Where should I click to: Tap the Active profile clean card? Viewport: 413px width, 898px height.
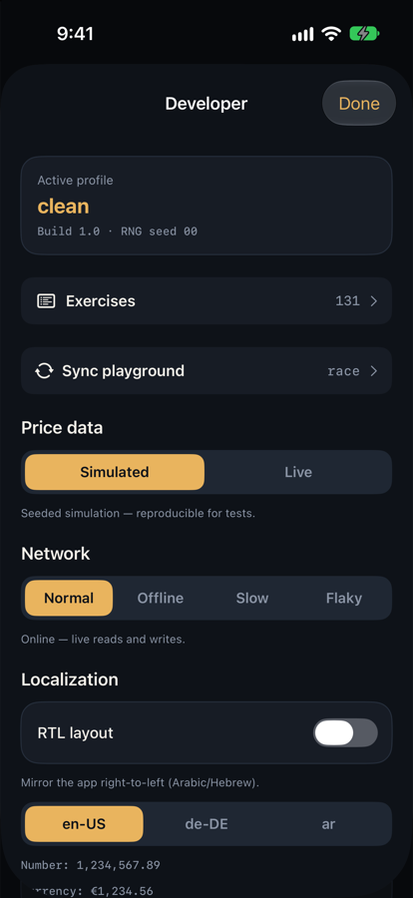[206, 206]
